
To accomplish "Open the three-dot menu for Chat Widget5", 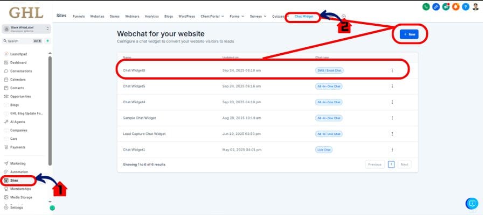I will 392,86.
